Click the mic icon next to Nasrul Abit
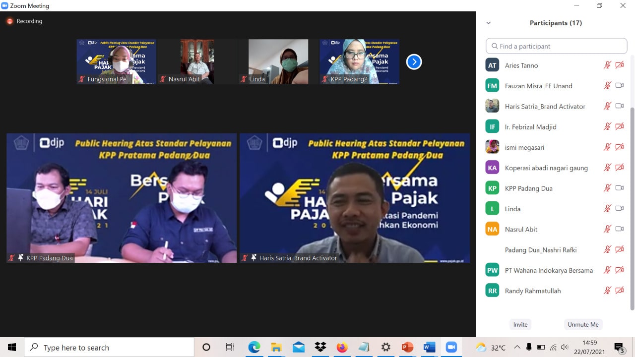 click(x=607, y=229)
